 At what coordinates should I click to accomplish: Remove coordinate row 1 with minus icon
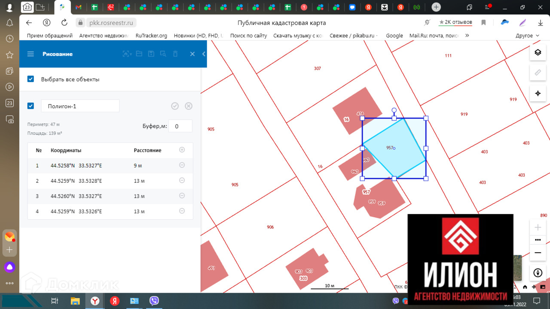[x=182, y=165]
